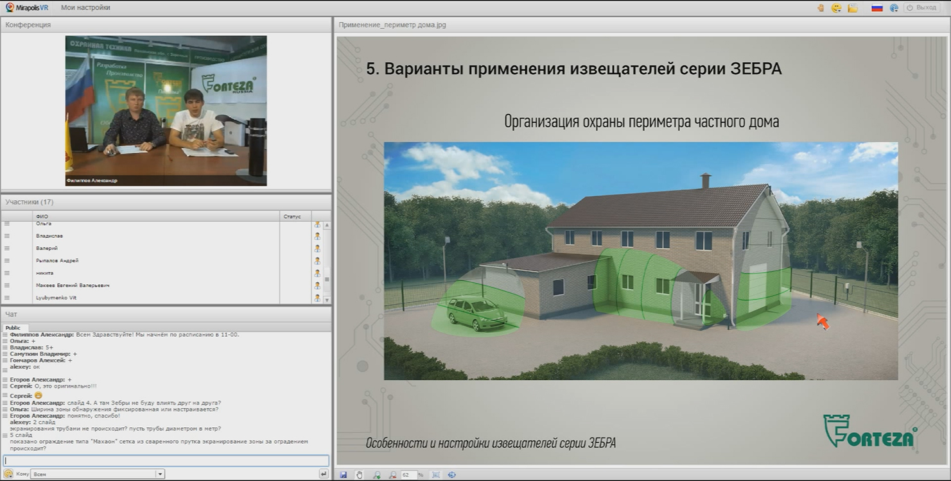Viewport: 951px width, 481px height.
Task: Open the Кому recipient dropdown
Action: pos(98,474)
